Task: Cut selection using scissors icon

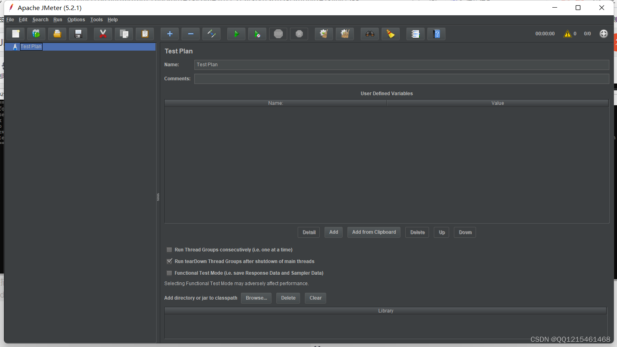Action: point(103,34)
